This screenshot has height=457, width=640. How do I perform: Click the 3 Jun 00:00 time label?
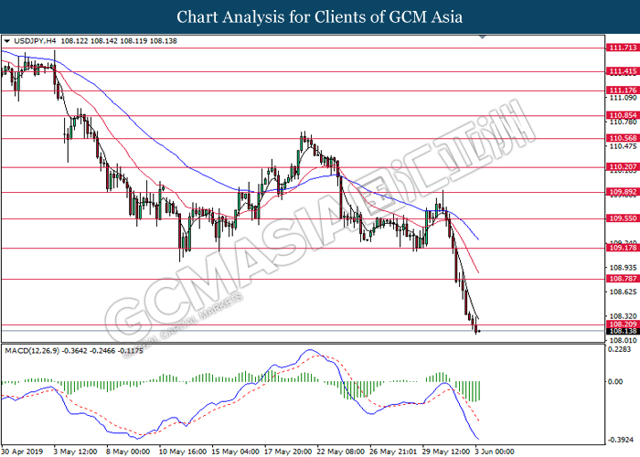pyautogui.click(x=495, y=452)
